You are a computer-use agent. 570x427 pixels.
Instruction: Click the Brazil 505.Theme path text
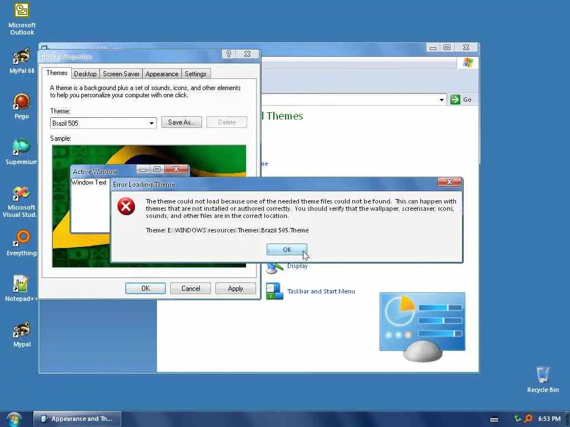pos(227,230)
